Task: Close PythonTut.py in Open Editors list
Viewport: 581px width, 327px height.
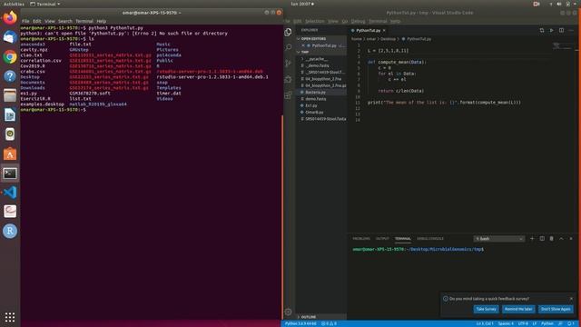Action: 303,45
